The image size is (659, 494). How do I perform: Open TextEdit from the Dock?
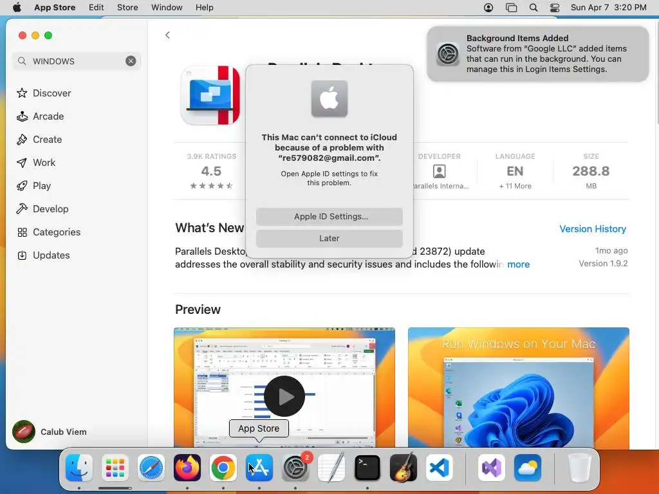pyautogui.click(x=331, y=468)
